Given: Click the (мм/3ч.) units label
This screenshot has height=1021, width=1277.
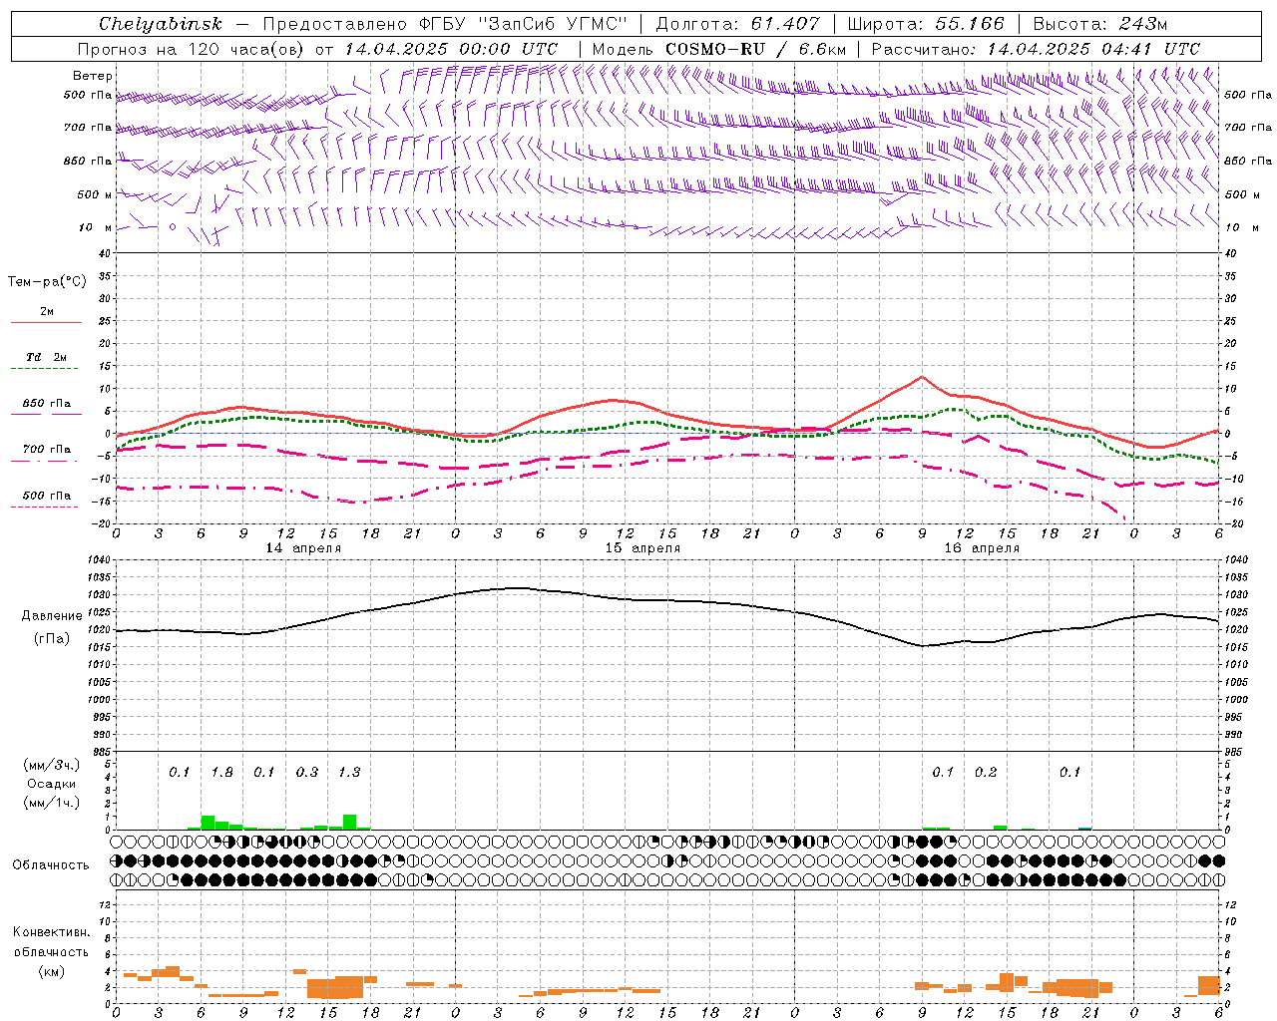Looking at the screenshot, I should click(x=51, y=766).
